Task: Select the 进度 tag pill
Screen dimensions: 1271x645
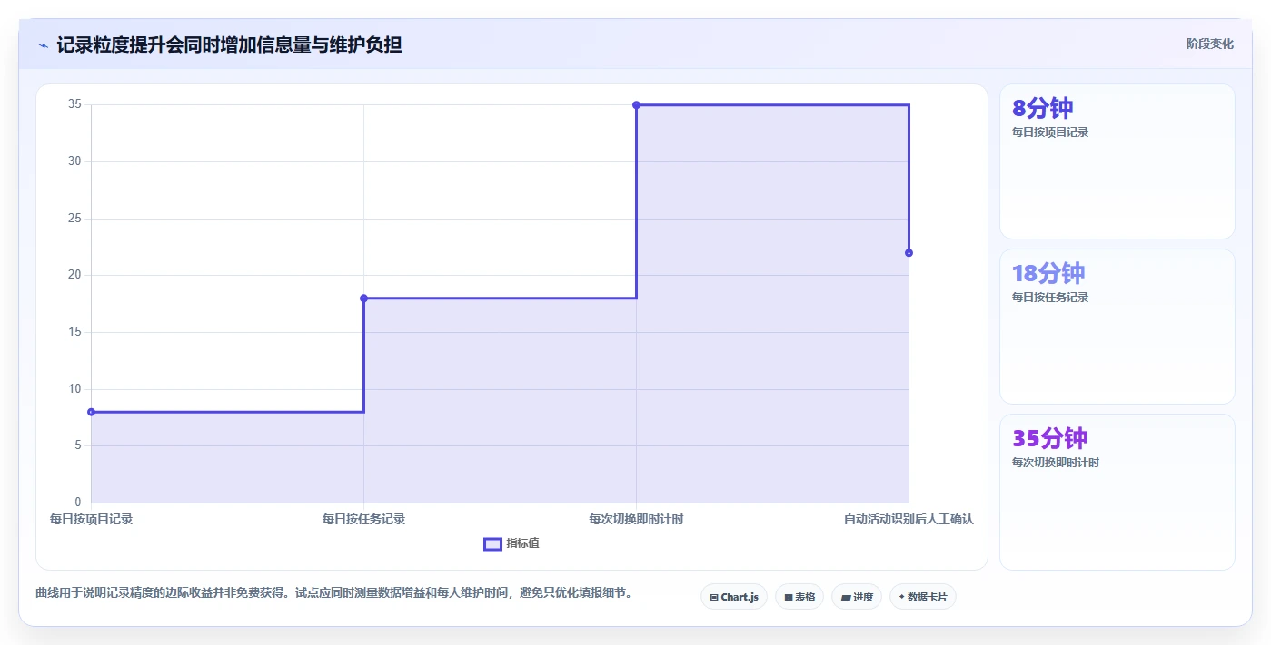Action: coord(857,597)
